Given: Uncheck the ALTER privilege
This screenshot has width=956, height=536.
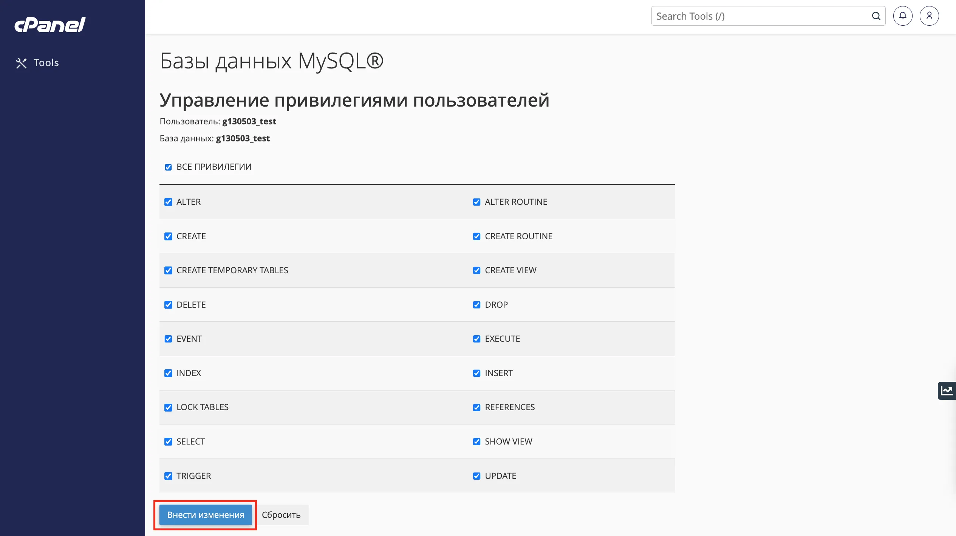Looking at the screenshot, I should click(x=168, y=202).
